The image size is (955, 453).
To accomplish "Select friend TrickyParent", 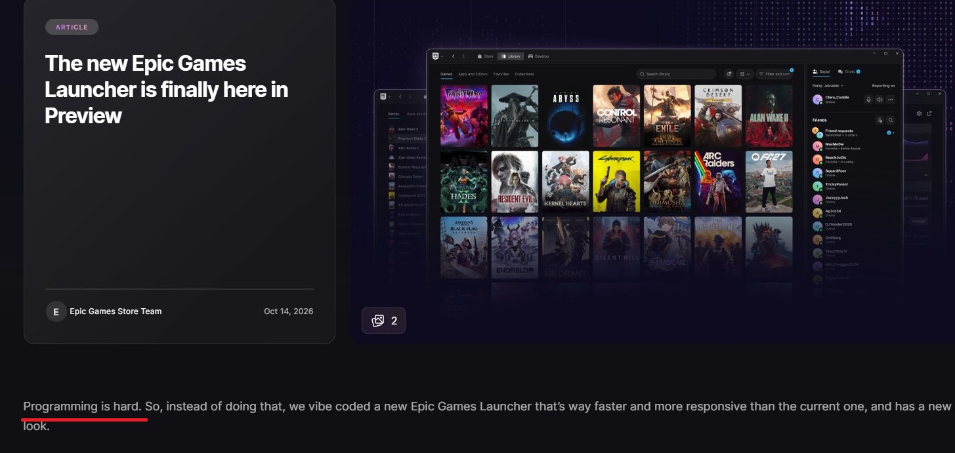I will point(853,186).
